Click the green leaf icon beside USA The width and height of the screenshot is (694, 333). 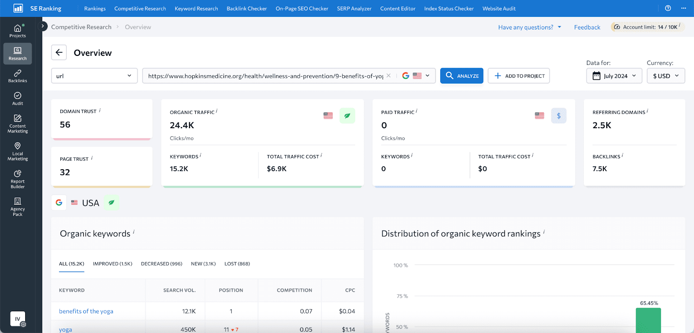tap(111, 202)
